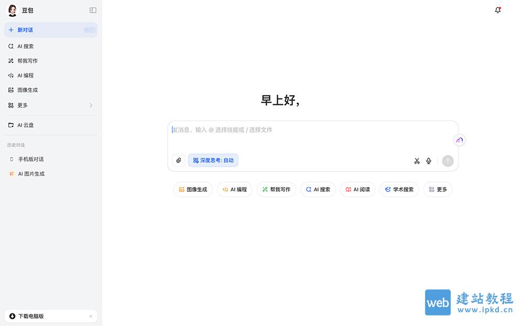Click the Doubao avatar profile picture

(13, 10)
